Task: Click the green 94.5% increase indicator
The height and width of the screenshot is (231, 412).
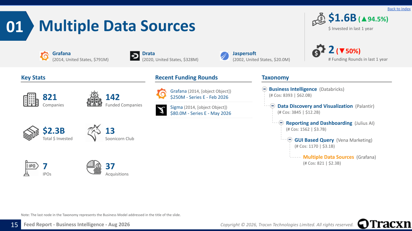Action: click(x=373, y=19)
